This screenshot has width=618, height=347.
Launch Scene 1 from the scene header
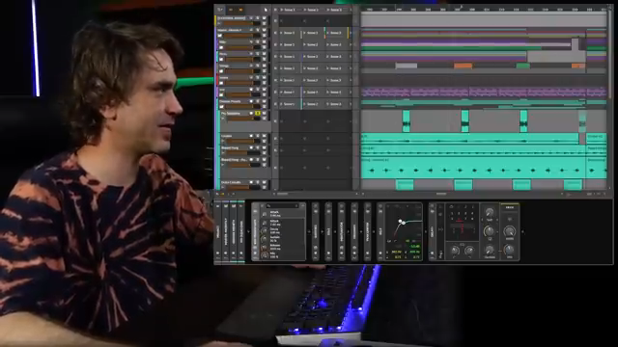[x=288, y=10]
